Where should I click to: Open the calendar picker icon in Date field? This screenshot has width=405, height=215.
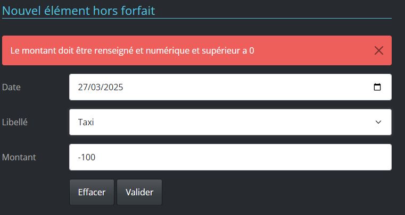click(x=377, y=87)
